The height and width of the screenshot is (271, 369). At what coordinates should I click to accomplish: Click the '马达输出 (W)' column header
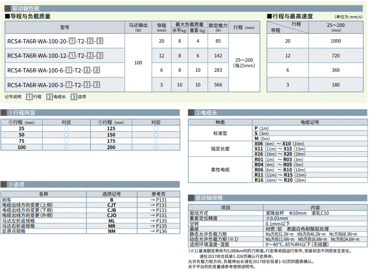coord(138,27)
